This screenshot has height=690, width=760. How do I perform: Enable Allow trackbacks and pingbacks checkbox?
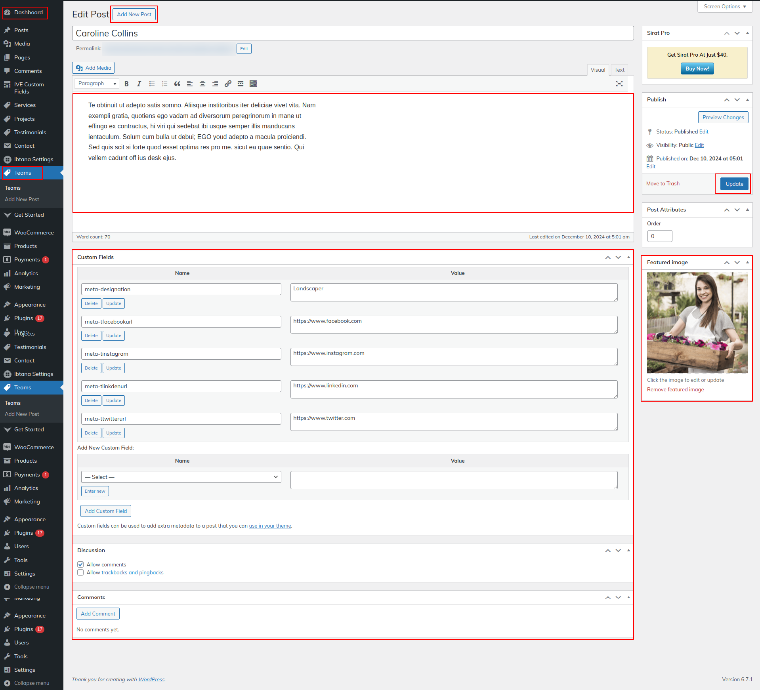81,573
